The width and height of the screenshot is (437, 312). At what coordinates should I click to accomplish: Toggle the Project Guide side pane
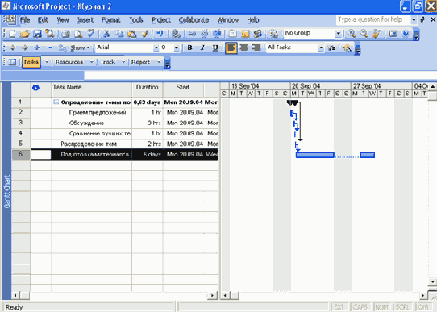pos(12,62)
